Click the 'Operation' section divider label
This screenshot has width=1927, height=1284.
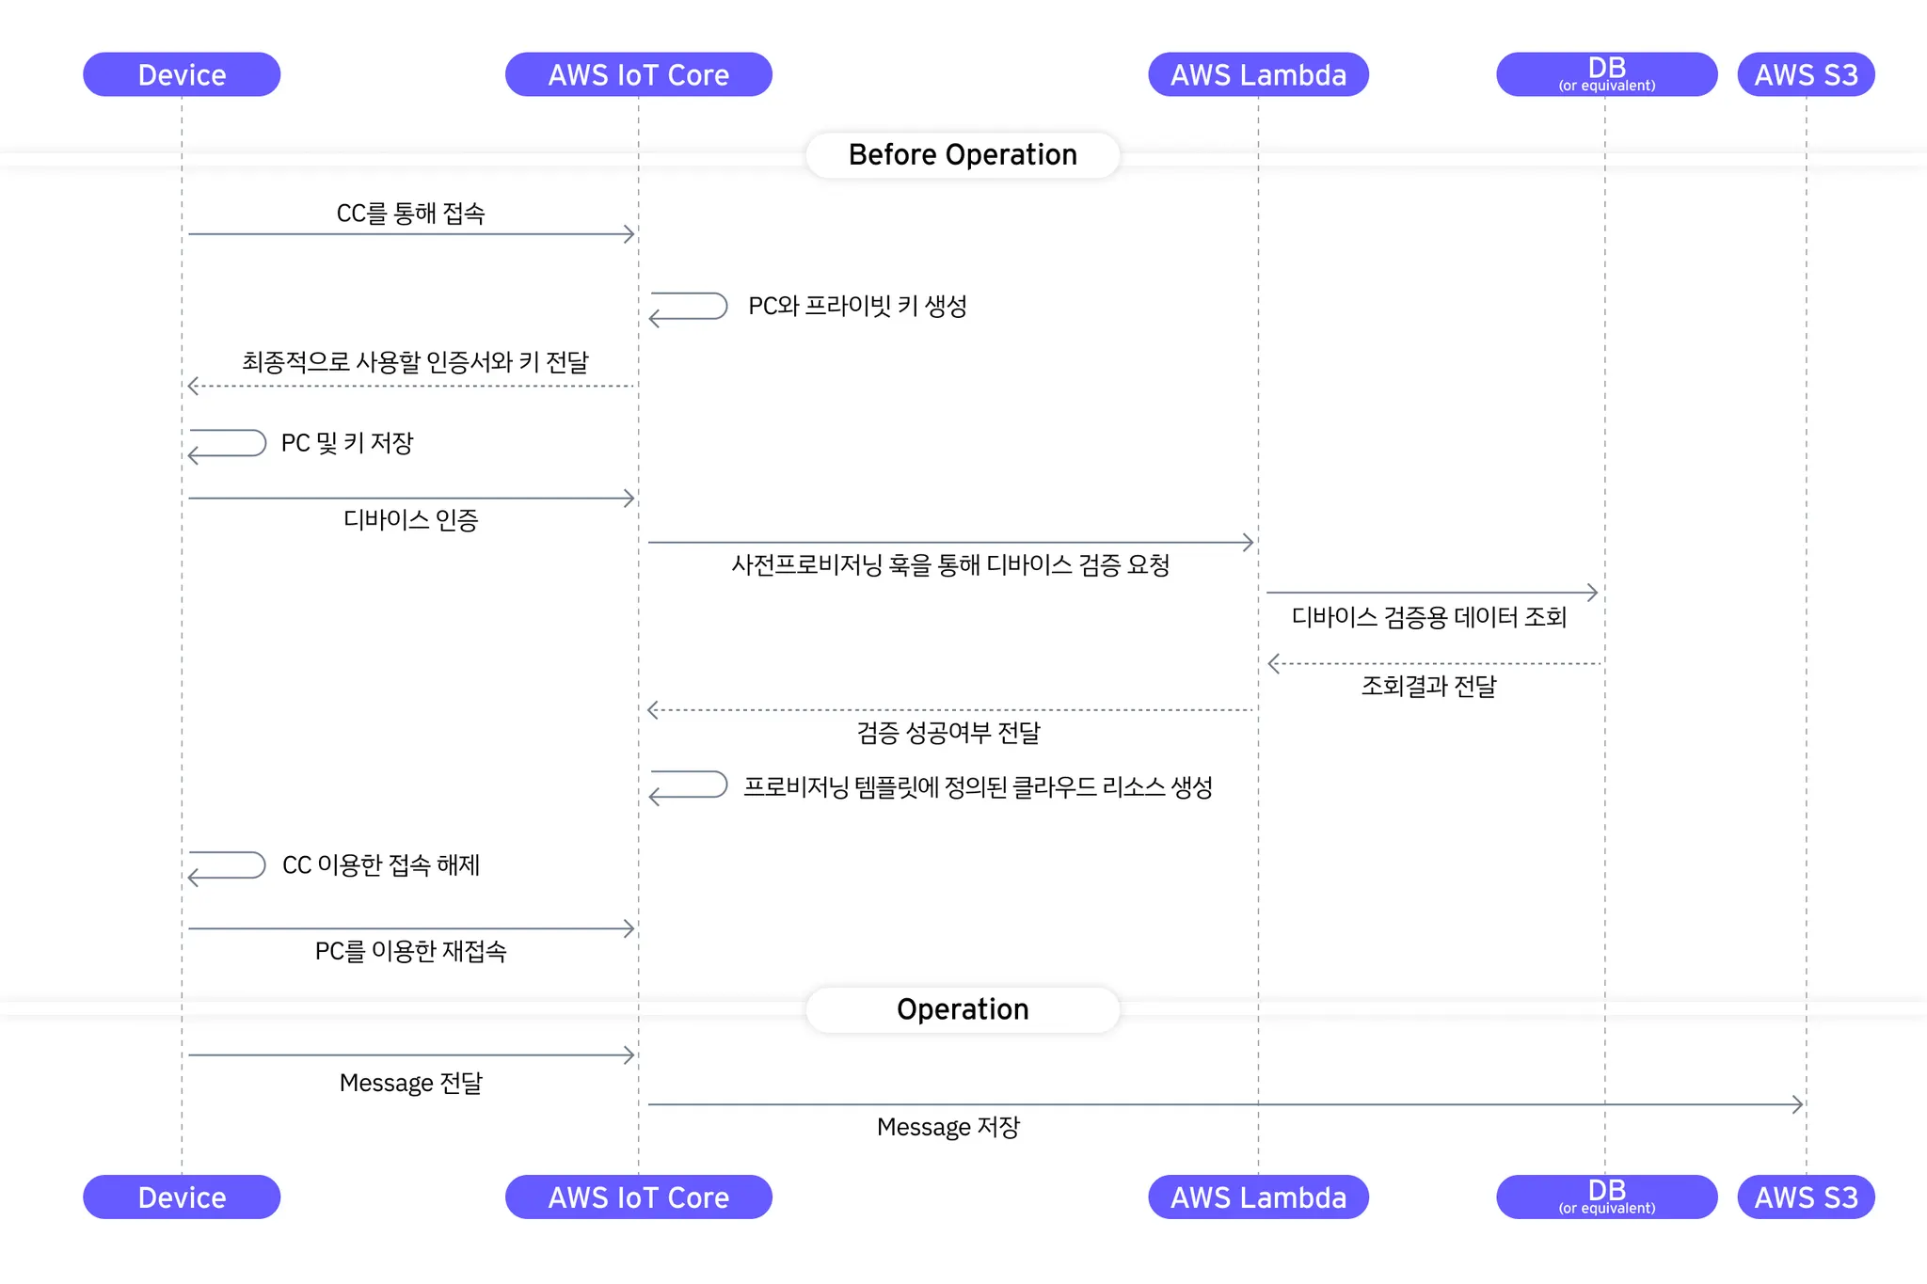963,1009
